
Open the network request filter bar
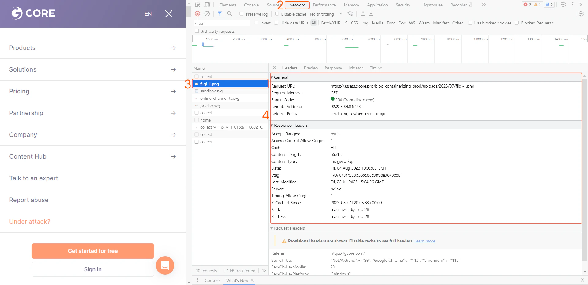coord(220,14)
